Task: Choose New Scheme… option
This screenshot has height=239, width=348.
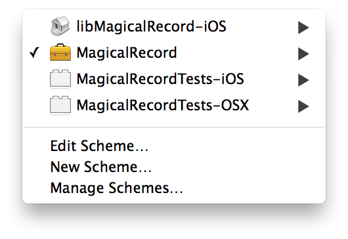Action: click(x=100, y=167)
